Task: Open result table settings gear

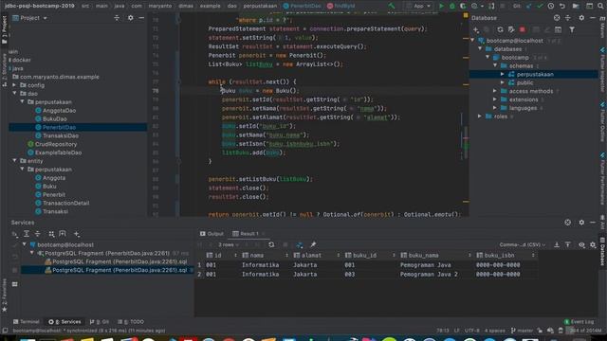Action: point(593,244)
